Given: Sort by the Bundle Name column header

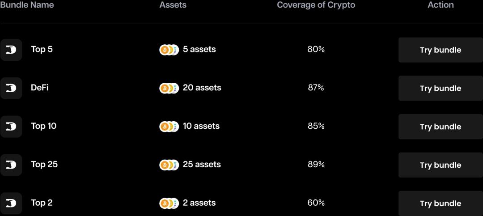Looking at the screenshot, I should coord(27,5).
